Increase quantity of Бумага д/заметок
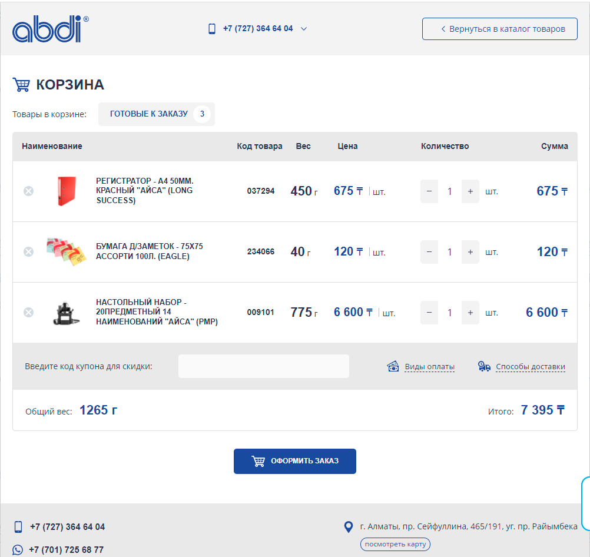590x557 pixels. coord(470,252)
